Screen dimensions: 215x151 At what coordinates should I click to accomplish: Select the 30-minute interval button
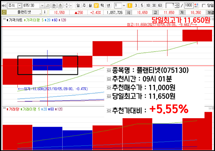click(154, 6)
